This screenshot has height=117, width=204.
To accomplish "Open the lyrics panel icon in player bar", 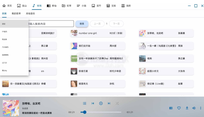I will (171, 108).
